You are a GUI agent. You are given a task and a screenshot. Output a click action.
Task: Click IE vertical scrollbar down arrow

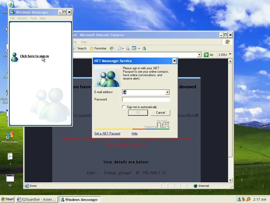[x=230, y=180]
